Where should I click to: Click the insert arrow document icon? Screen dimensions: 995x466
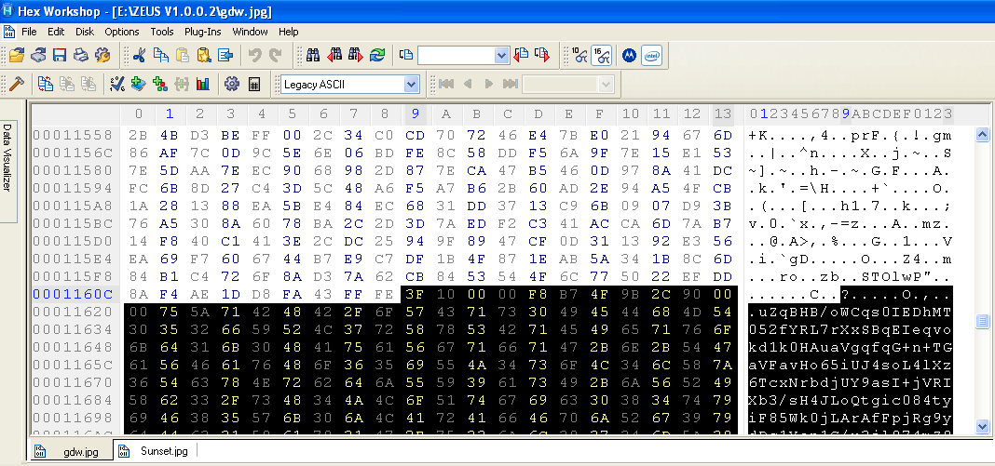225,56
